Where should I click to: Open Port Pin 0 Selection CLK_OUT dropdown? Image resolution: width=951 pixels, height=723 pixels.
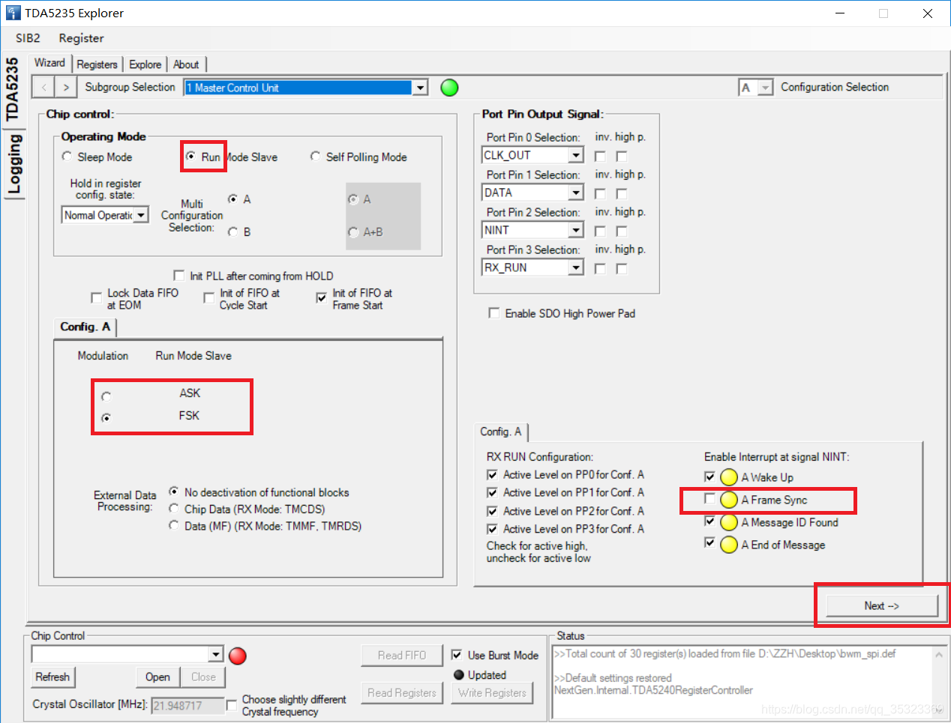click(x=575, y=155)
